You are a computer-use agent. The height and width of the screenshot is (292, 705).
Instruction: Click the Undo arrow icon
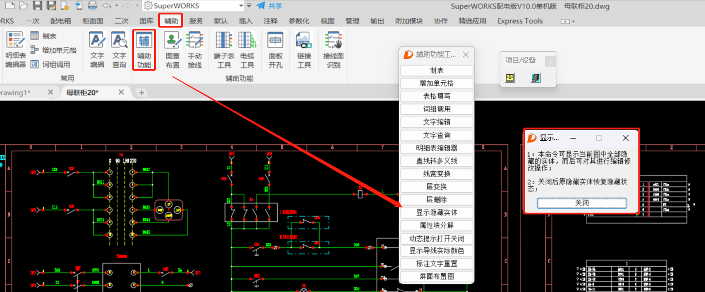pos(106,6)
